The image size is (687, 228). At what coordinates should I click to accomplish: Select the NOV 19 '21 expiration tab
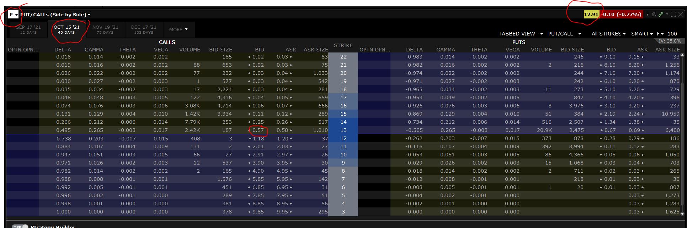[105, 29]
